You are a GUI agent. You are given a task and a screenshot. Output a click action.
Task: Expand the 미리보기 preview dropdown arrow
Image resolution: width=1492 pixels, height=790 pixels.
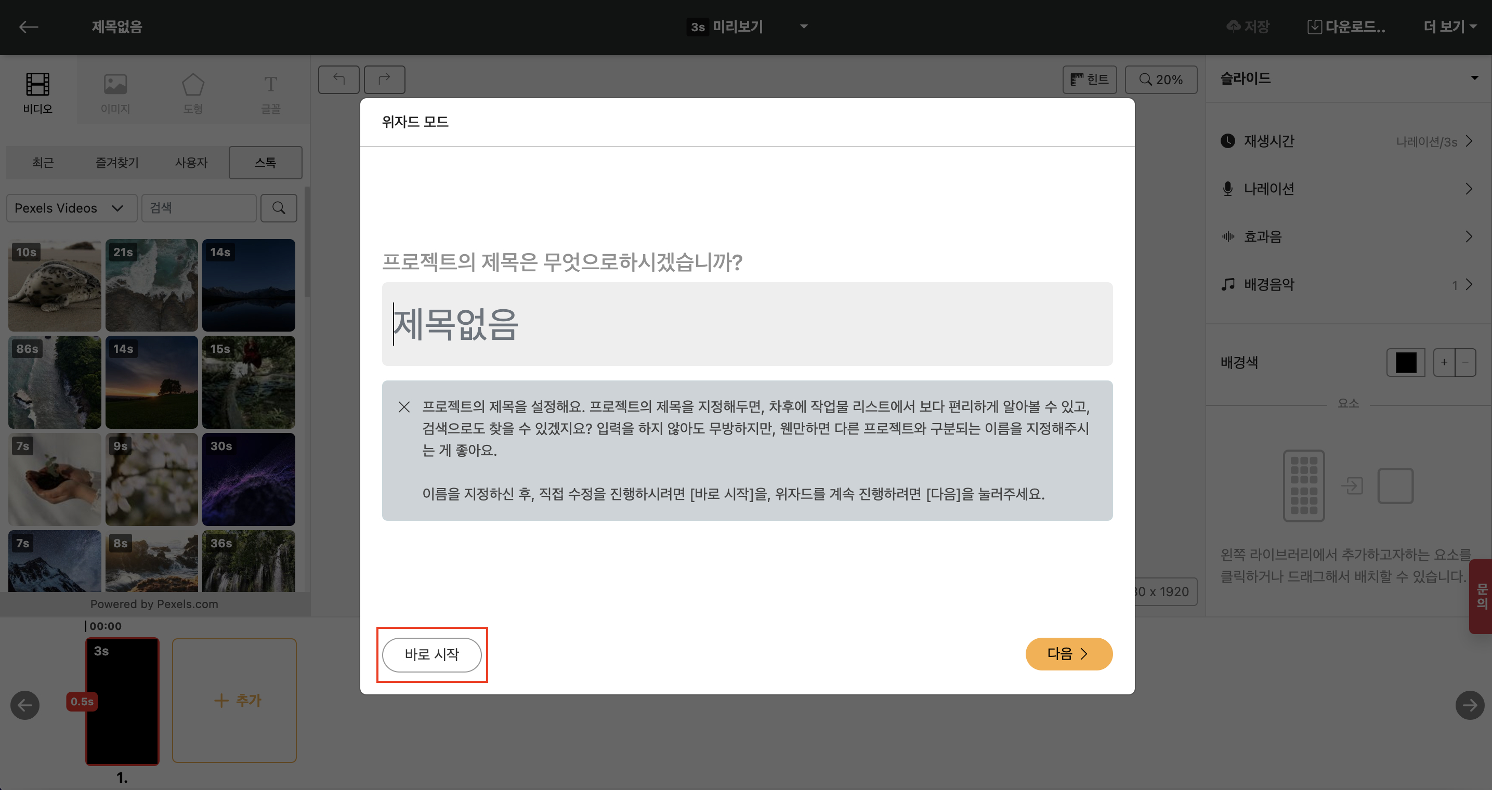[803, 27]
